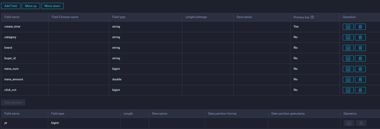Click the Add Field button
Viewport: 380px width, 129px height.
click(x=11, y=6)
